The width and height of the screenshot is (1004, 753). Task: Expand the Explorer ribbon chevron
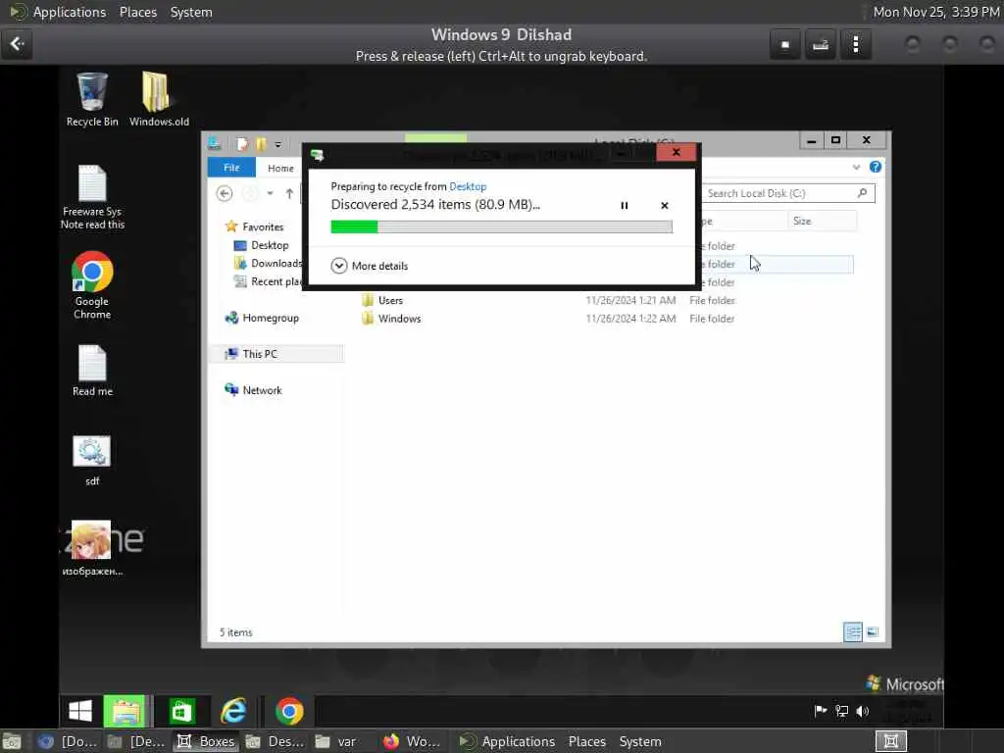(856, 168)
